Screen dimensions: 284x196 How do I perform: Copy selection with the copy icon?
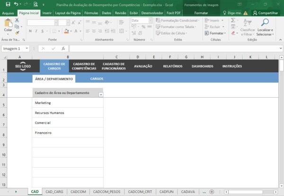tap(17, 27)
